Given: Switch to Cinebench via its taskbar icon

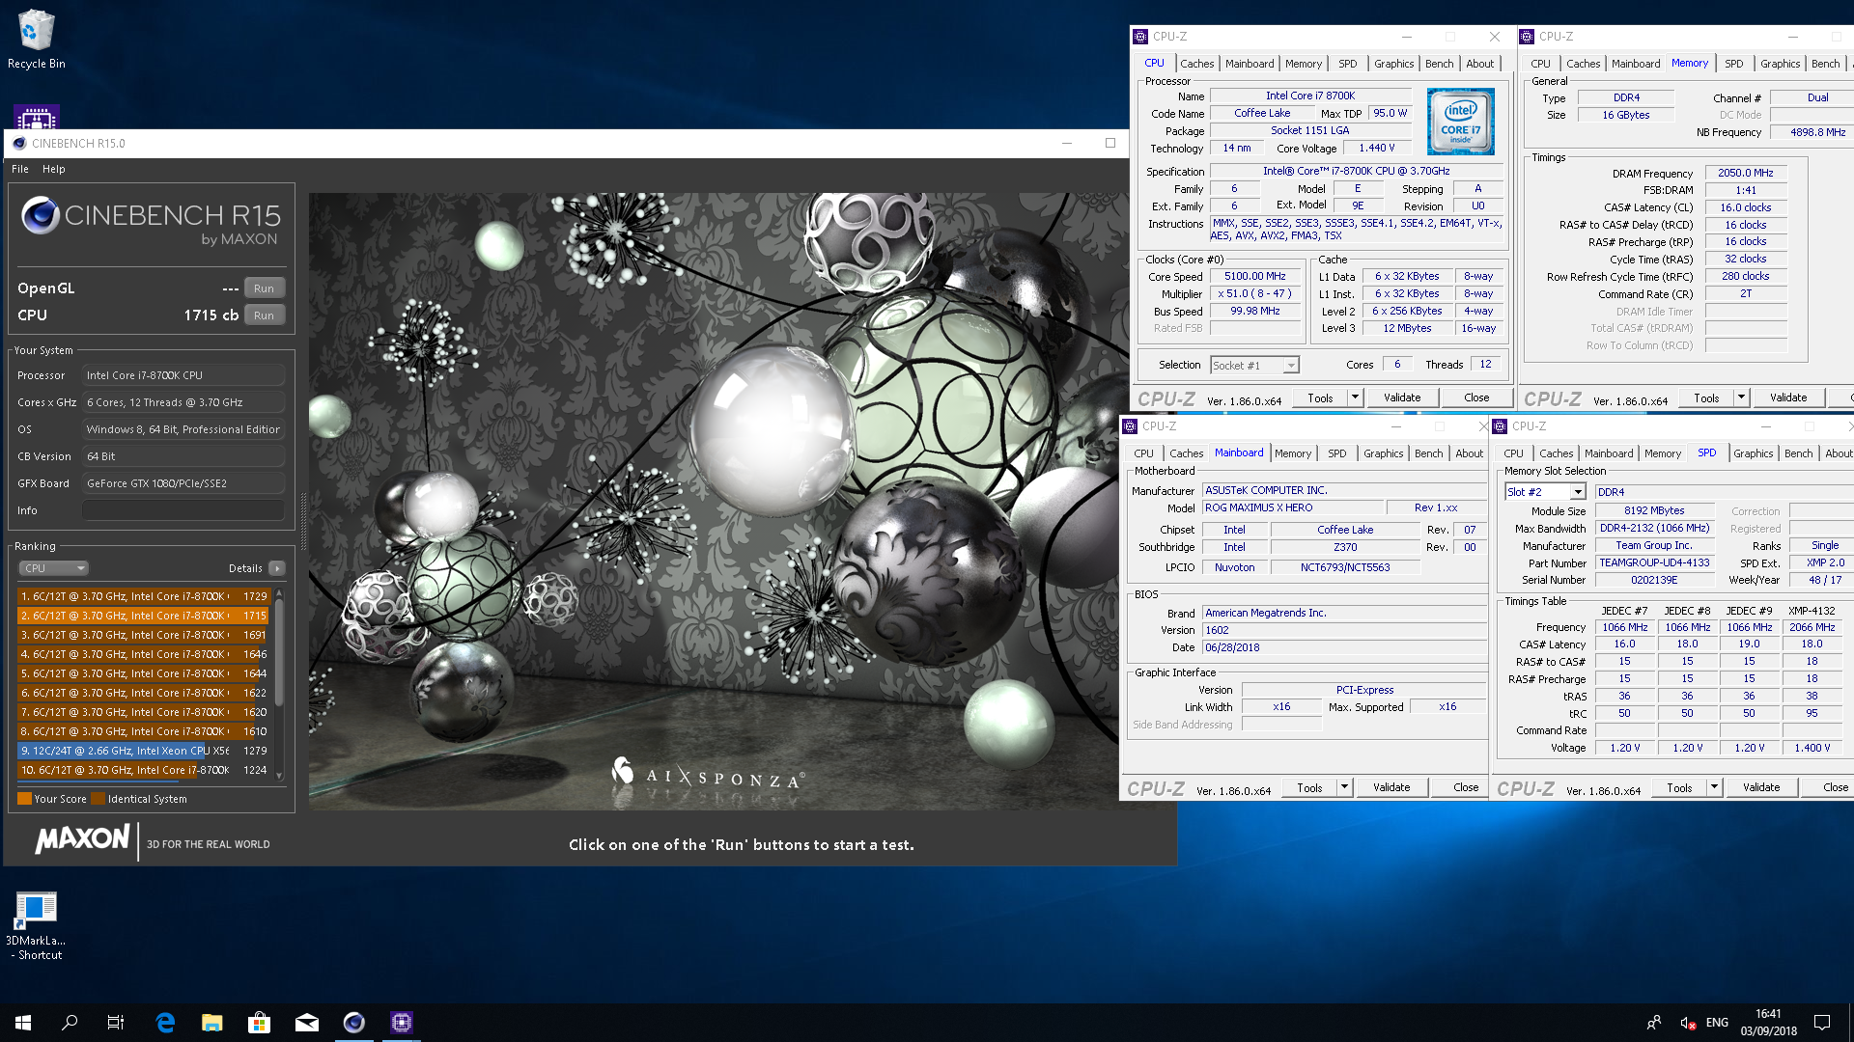Looking at the screenshot, I should (353, 1023).
